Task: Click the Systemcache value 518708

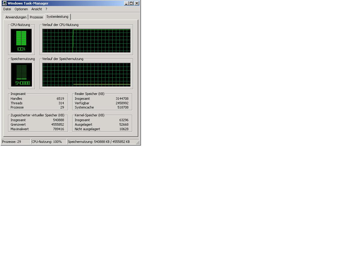Action: click(x=123, y=107)
